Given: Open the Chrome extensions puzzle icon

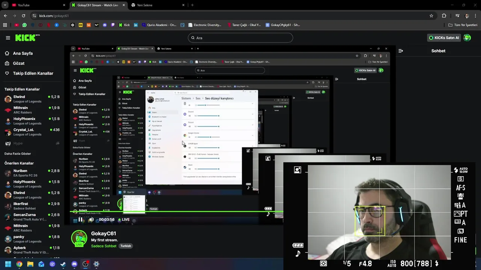Looking at the screenshot, I should click(x=444, y=16).
